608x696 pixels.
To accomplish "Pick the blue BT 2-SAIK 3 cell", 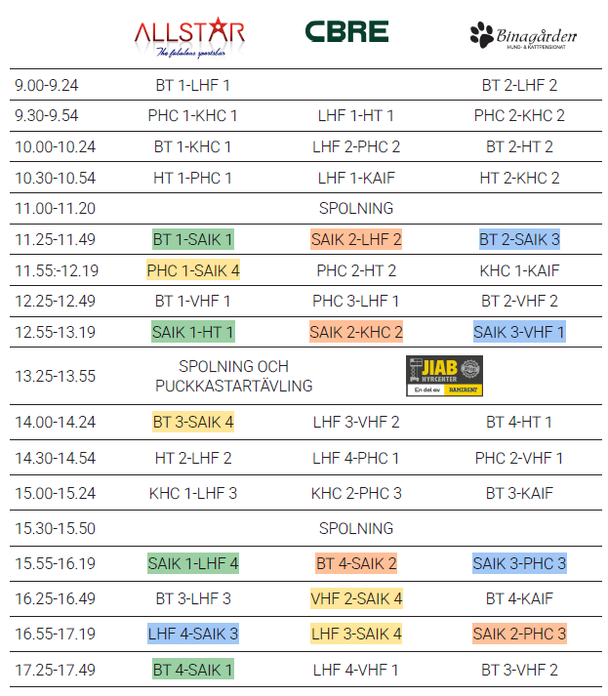I will [519, 239].
